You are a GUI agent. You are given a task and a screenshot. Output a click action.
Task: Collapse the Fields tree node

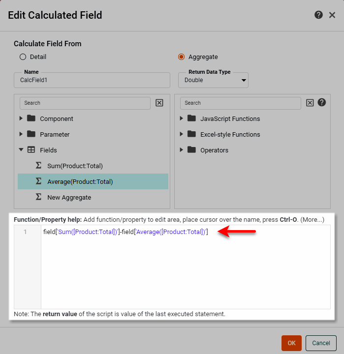(x=21, y=150)
